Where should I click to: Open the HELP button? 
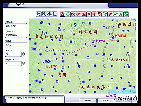(x=88, y=101)
